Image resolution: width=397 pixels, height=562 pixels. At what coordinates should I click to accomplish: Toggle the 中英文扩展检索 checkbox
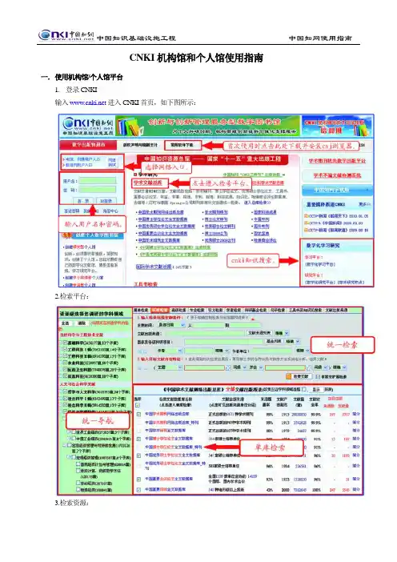[x=318, y=377]
